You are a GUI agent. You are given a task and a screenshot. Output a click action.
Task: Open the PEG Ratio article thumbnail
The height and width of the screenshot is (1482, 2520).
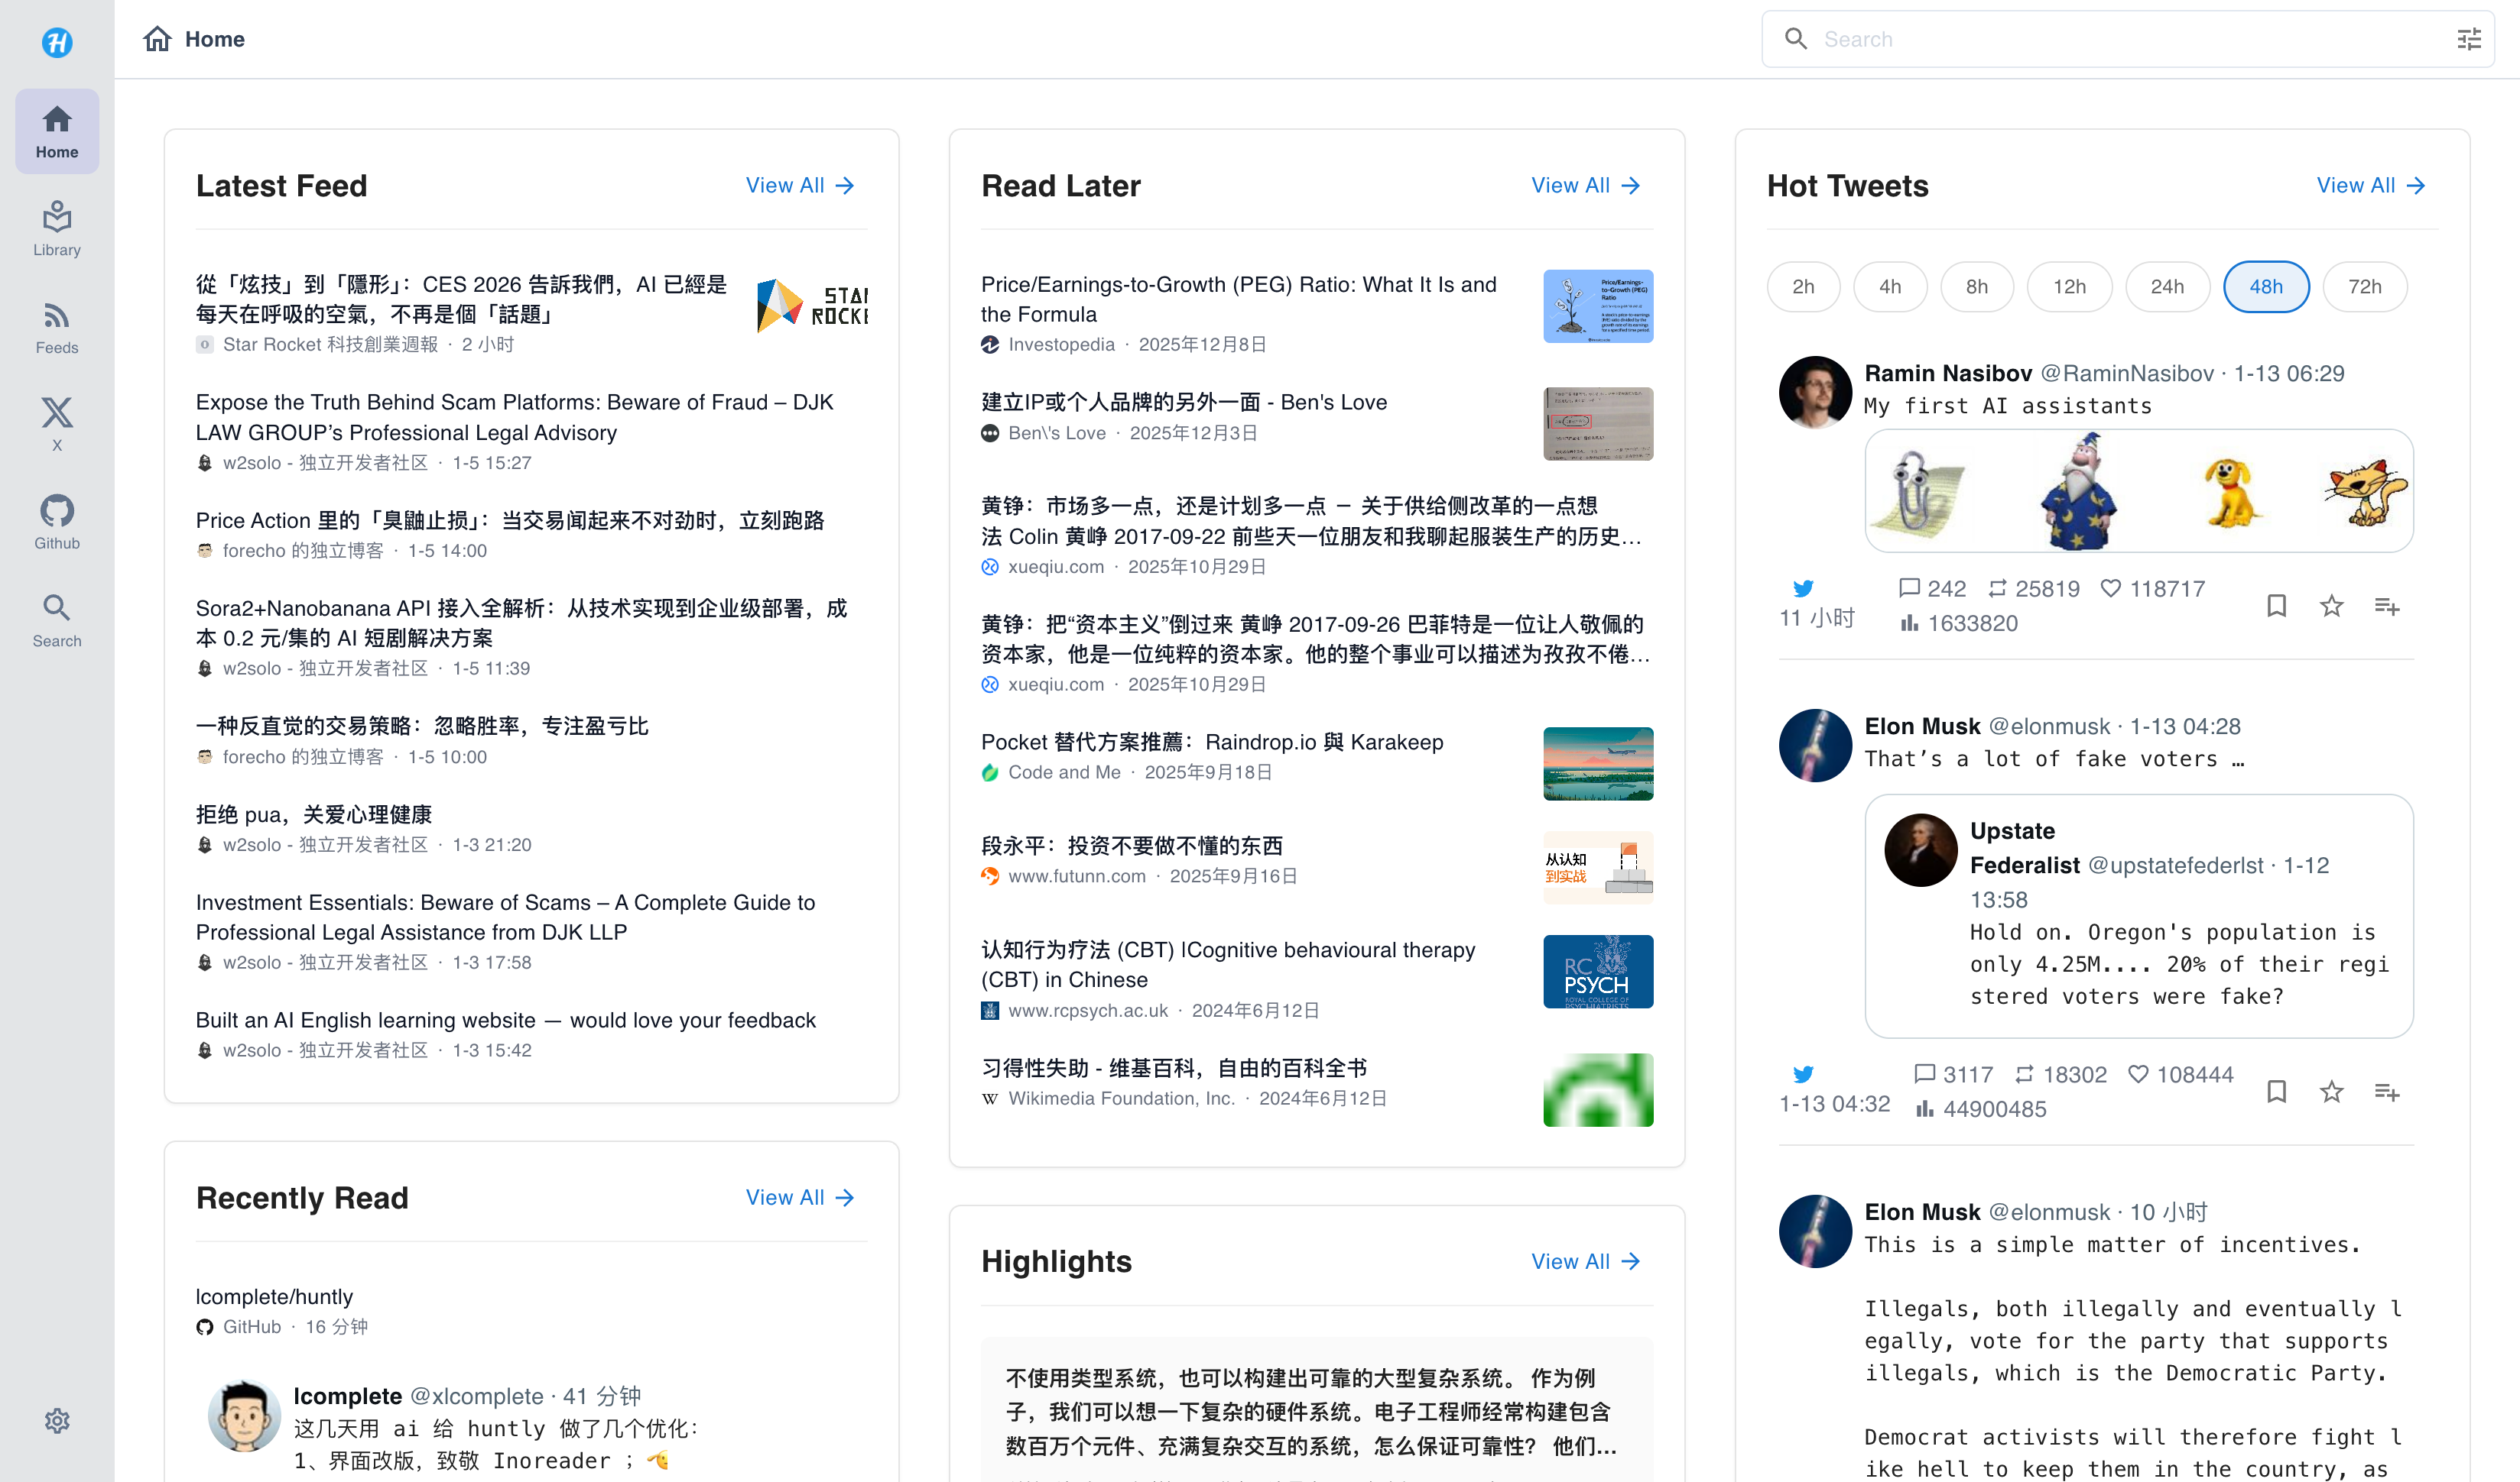point(1597,306)
